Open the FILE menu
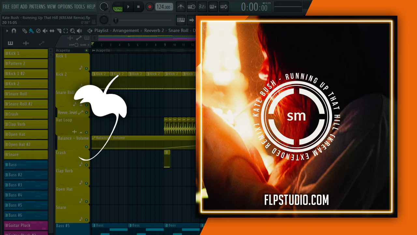The image size is (417, 235). [x=6, y=7]
